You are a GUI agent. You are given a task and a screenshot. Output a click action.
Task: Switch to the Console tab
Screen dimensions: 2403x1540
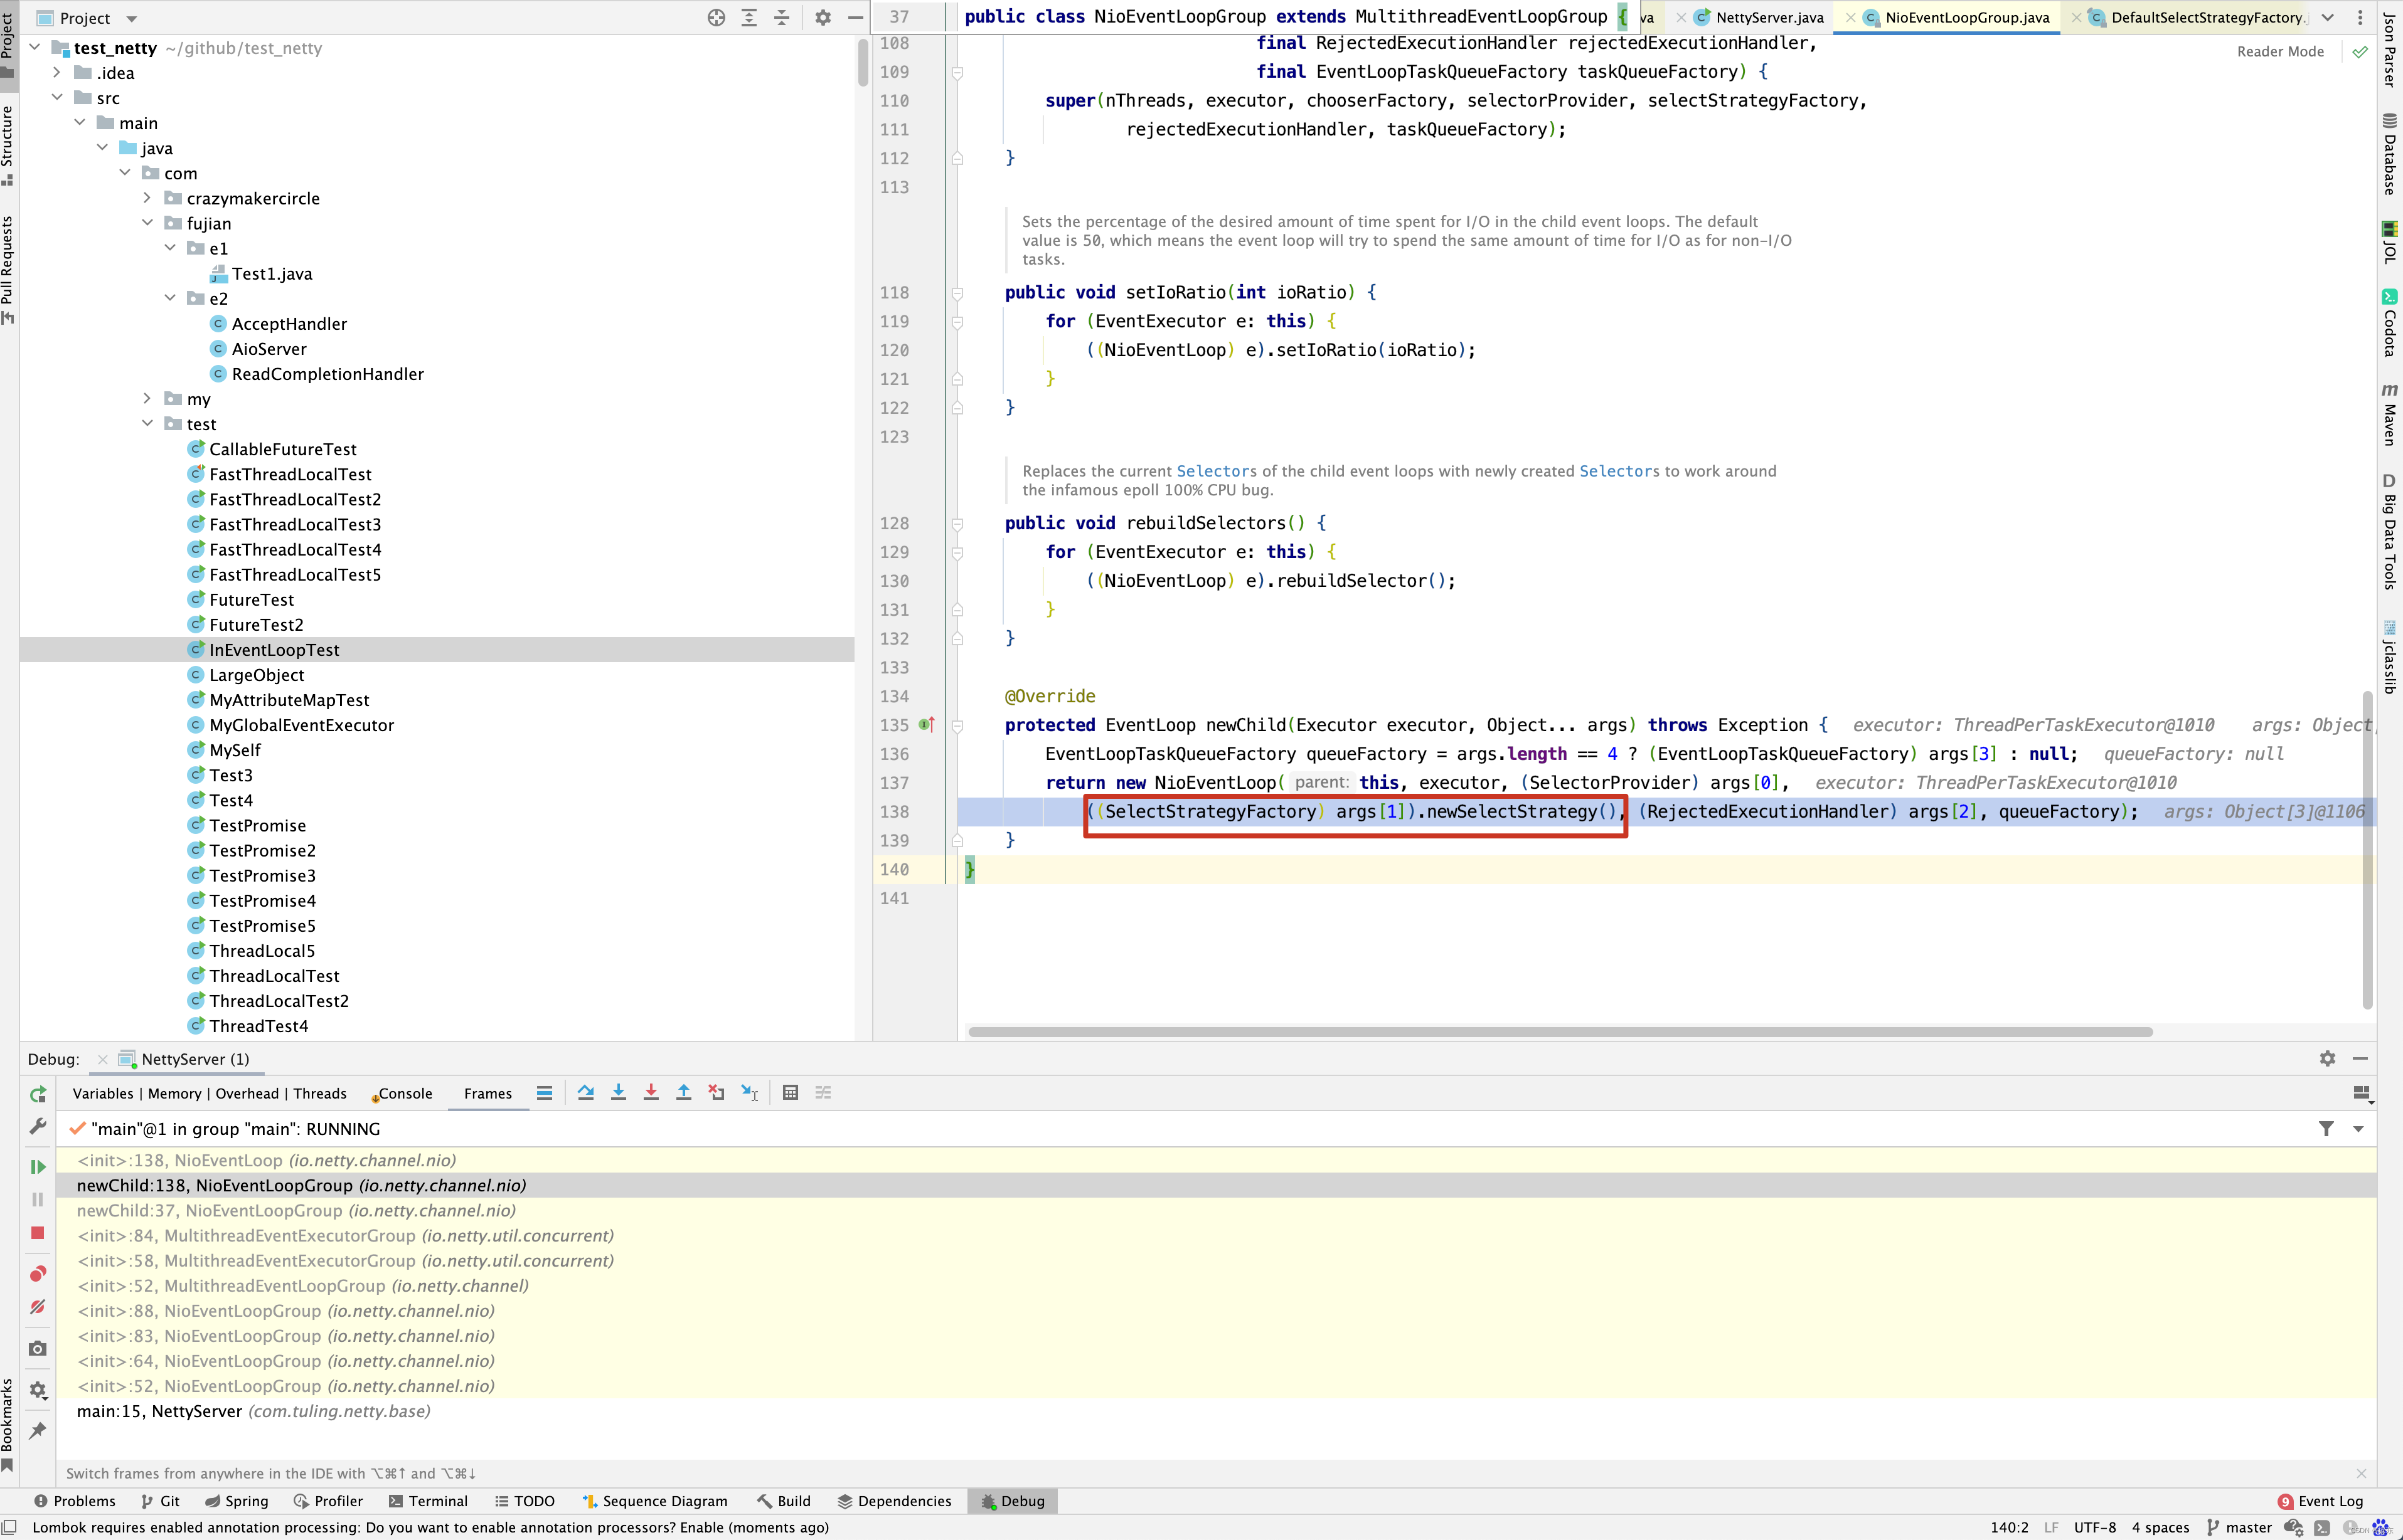(x=404, y=1094)
